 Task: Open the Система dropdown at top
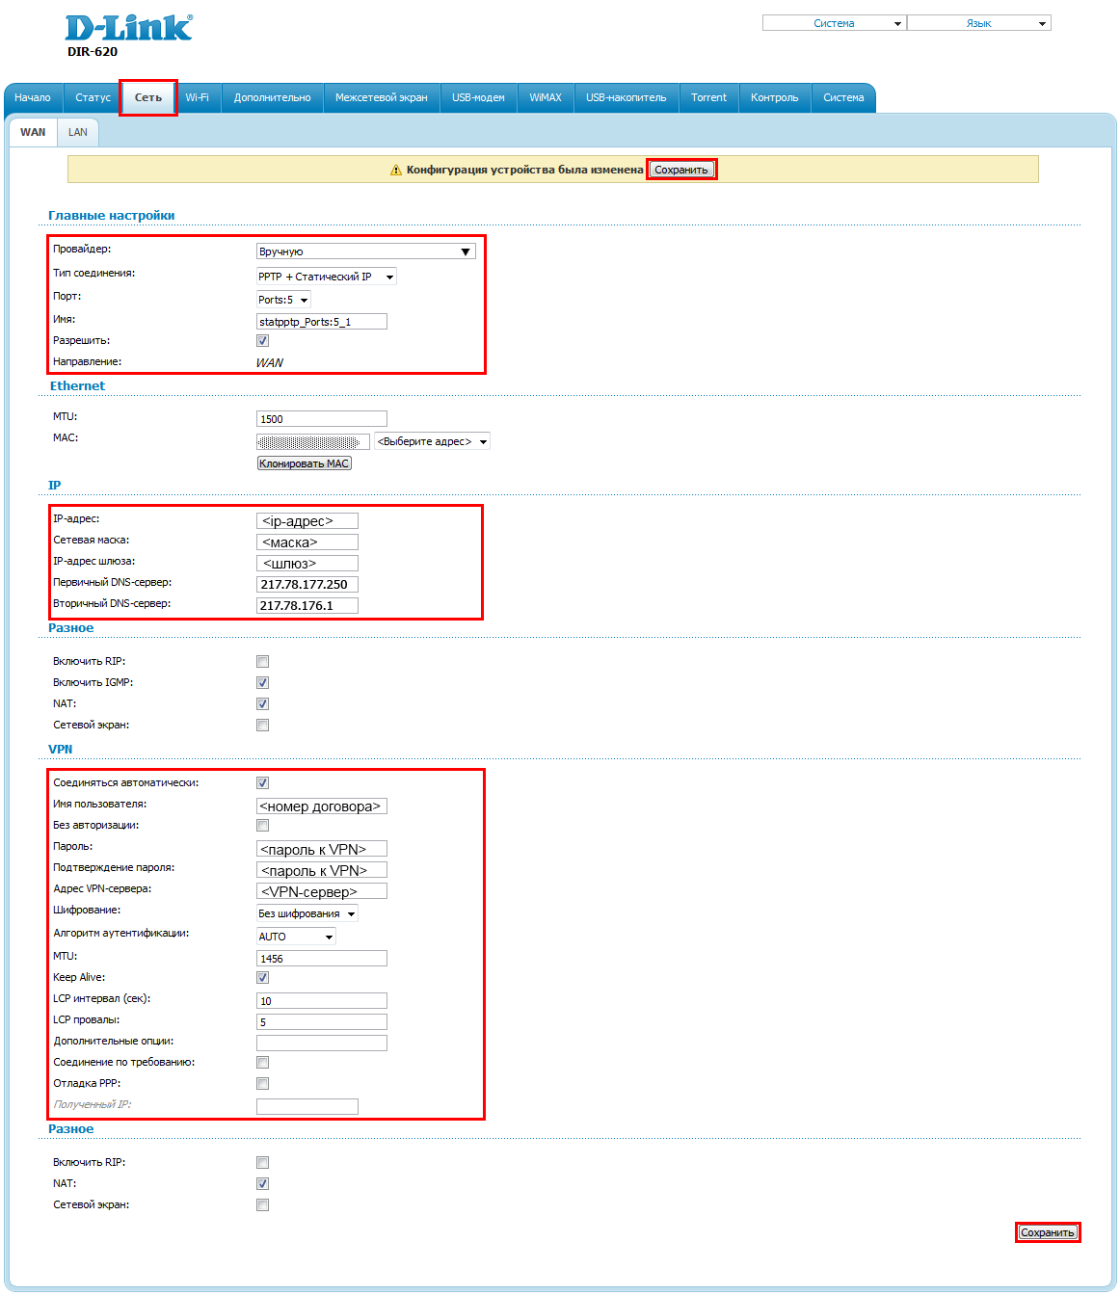[834, 23]
